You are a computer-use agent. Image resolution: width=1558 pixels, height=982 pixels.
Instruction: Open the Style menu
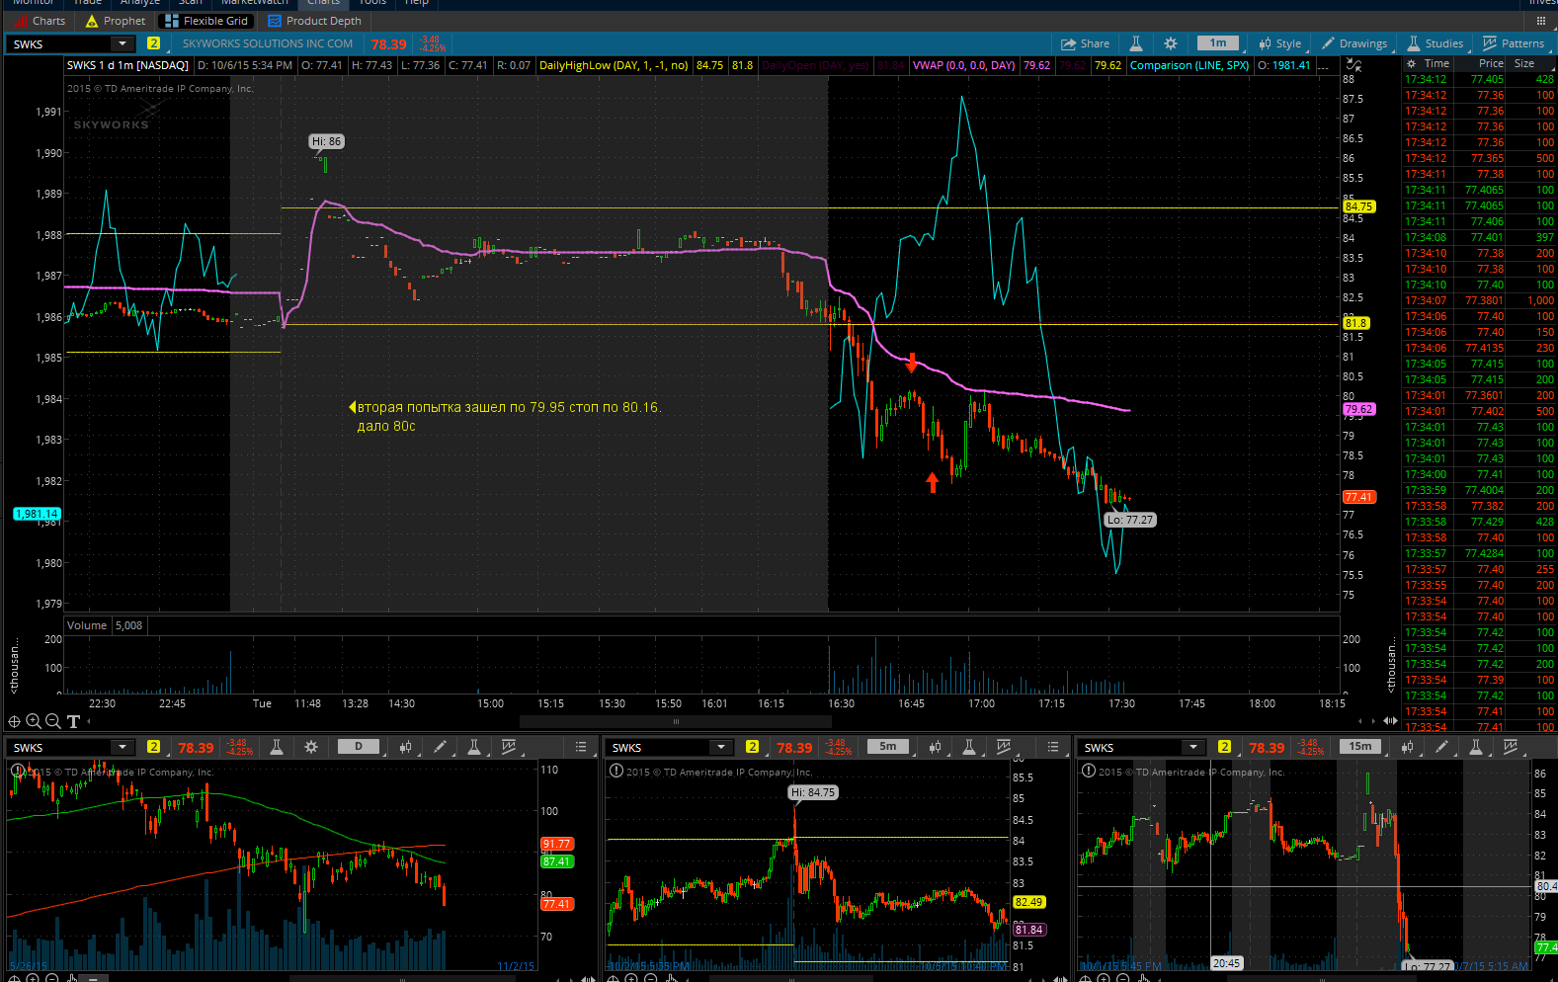(x=1280, y=43)
